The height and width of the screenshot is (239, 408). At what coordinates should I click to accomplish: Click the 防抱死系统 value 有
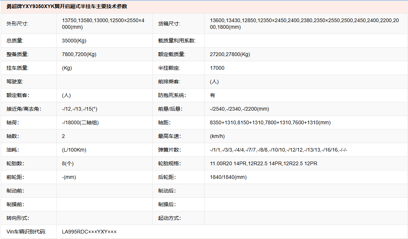tap(212, 95)
